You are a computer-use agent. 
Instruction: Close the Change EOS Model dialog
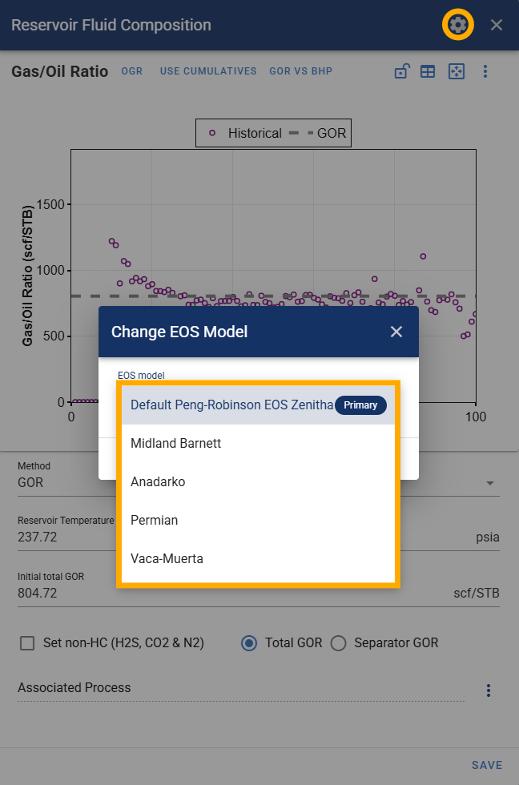396,331
